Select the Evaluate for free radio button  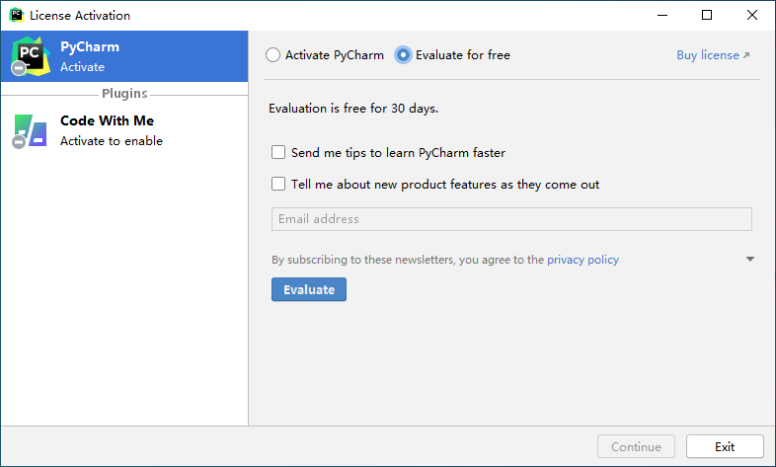[x=403, y=55]
